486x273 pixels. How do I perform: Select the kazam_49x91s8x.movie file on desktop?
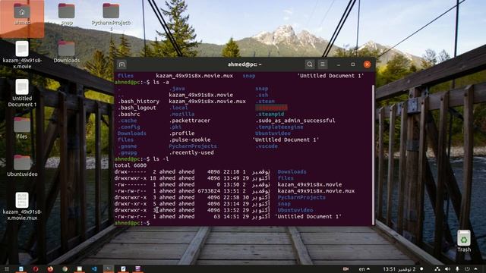click(22, 55)
